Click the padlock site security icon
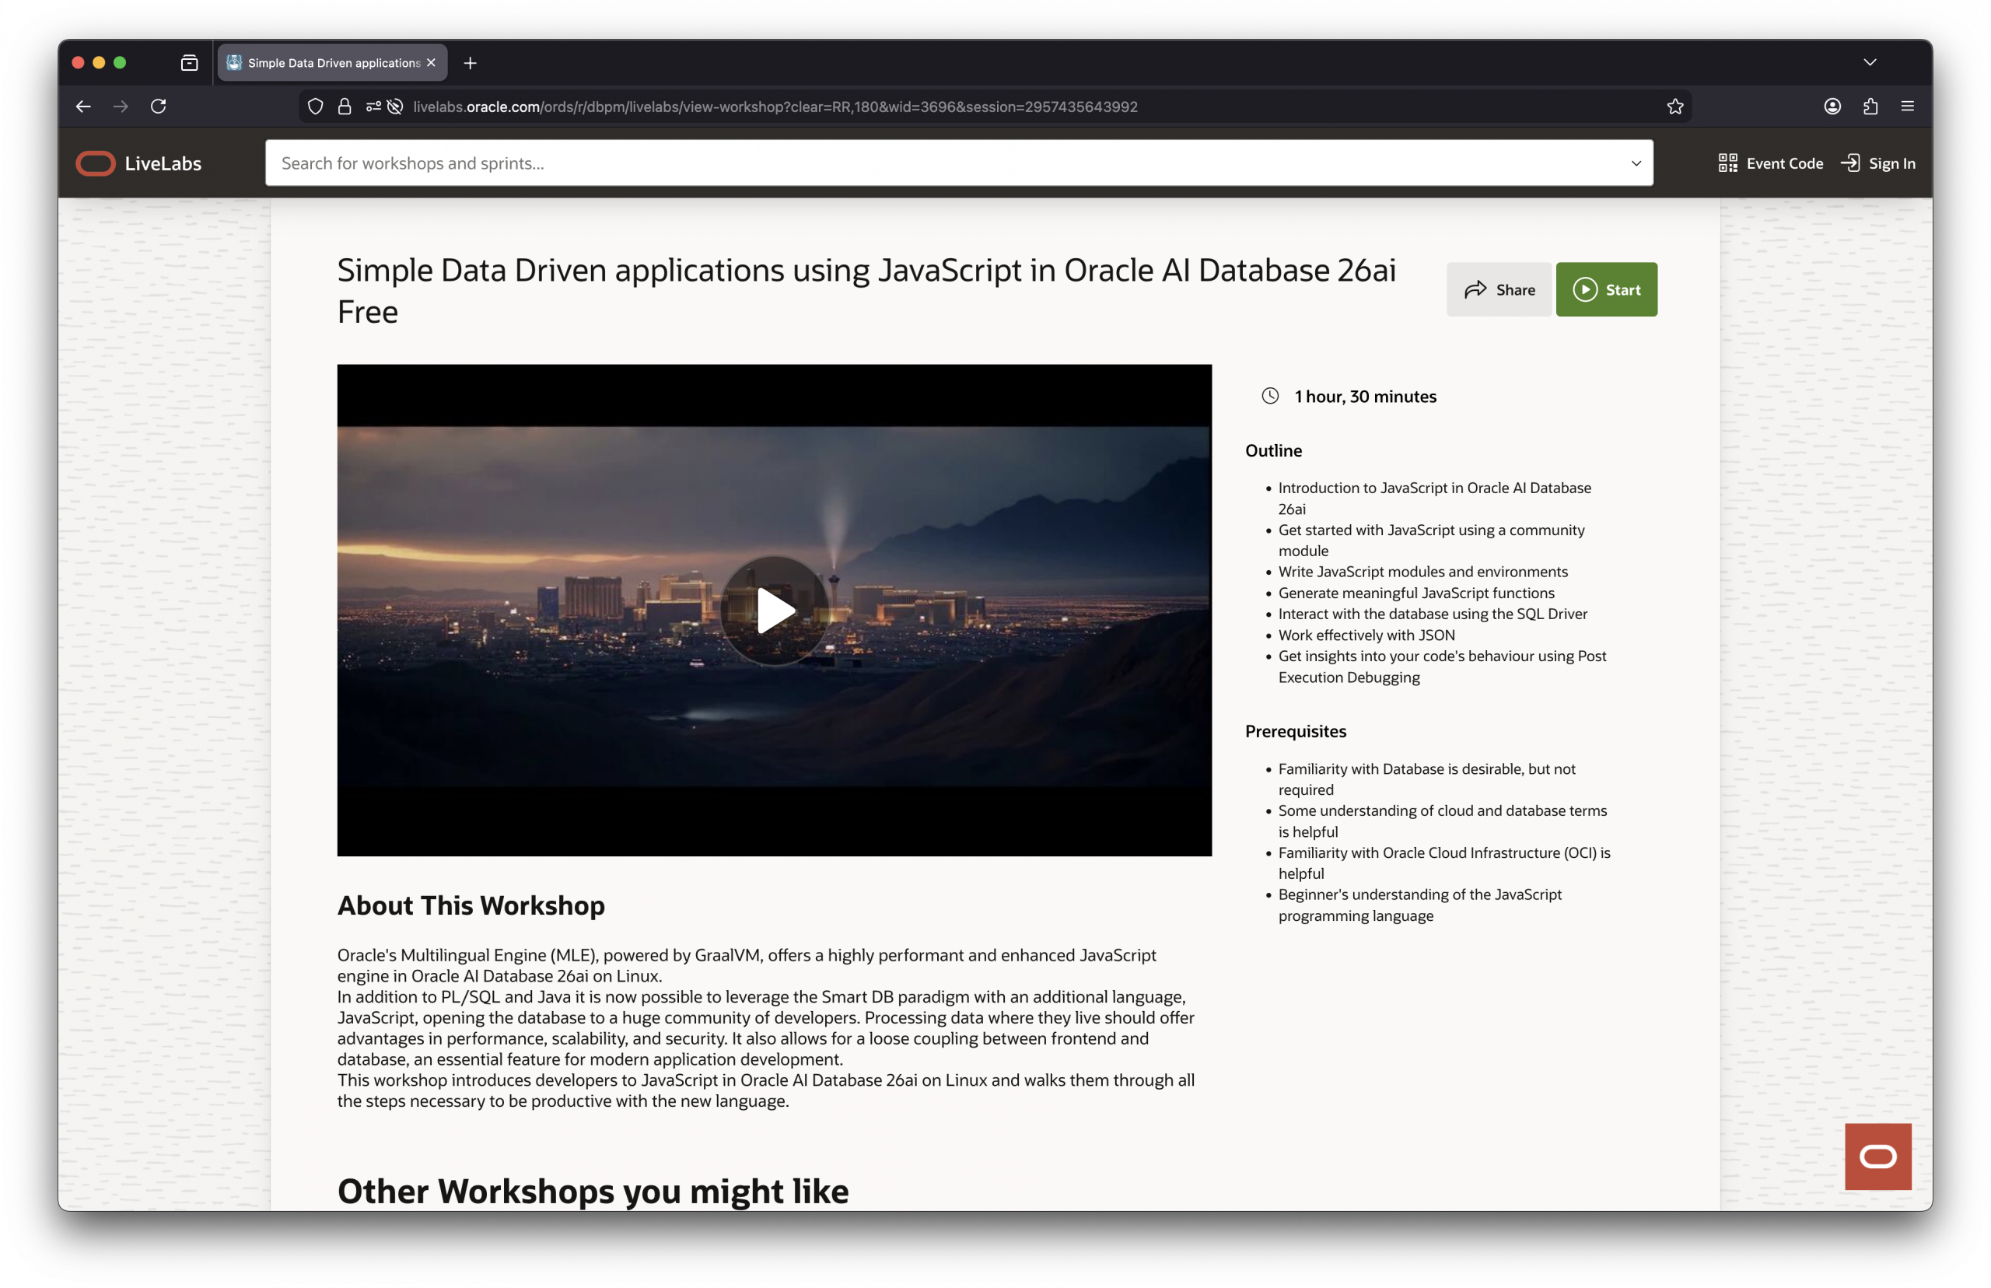Screen dimensions: 1991x1288 coord(345,107)
